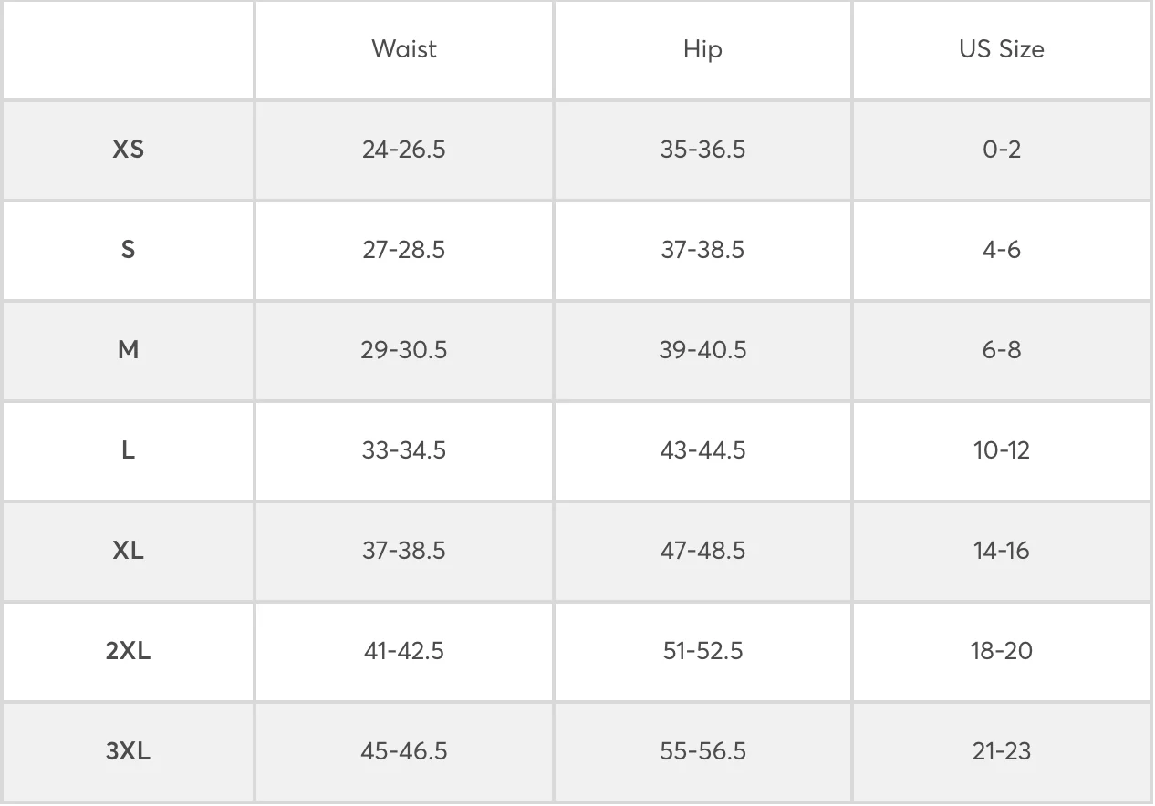This screenshot has width=1155, height=806.
Task: Click the 37-38.5 hip cell
Action: (702, 250)
